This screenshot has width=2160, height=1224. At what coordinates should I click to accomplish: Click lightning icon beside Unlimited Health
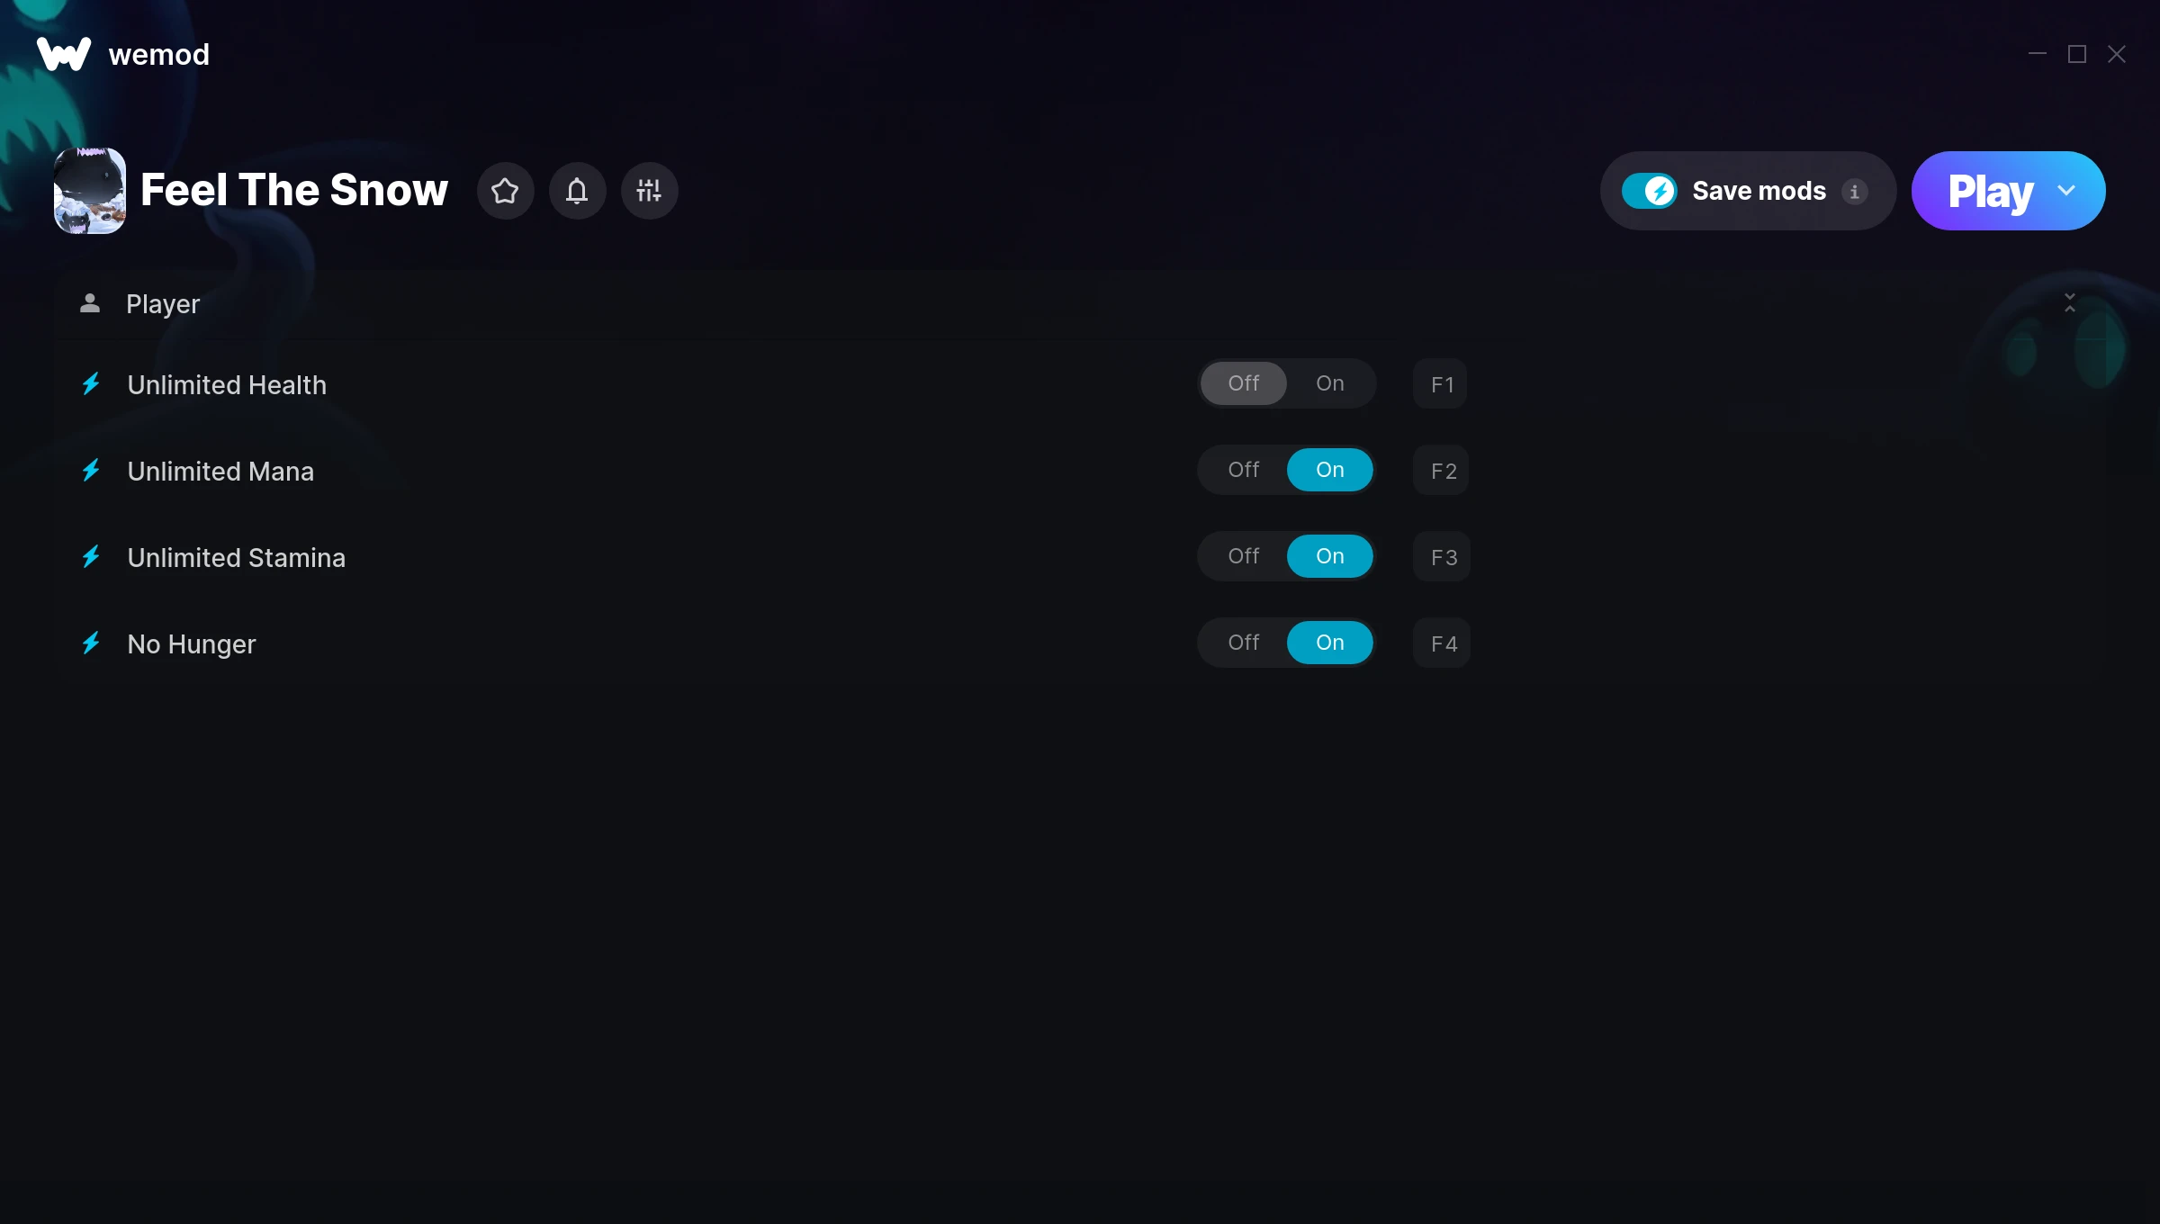click(x=91, y=384)
